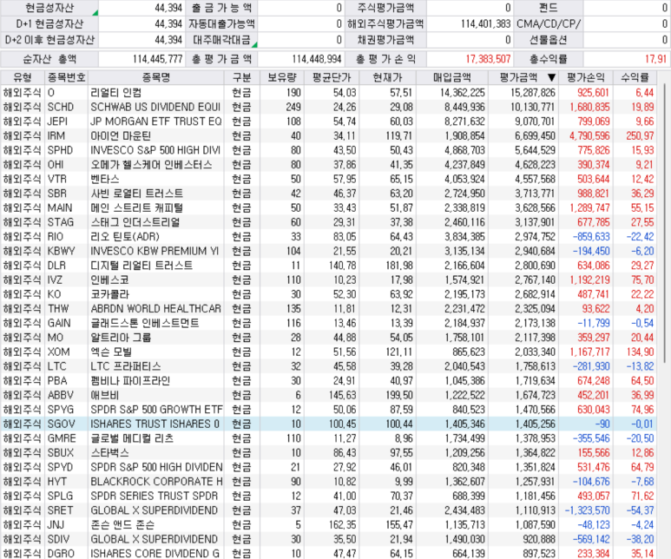Screen dimensions: 671x559
Task: Click the 종목번호 column header
Action: click(66, 77)
